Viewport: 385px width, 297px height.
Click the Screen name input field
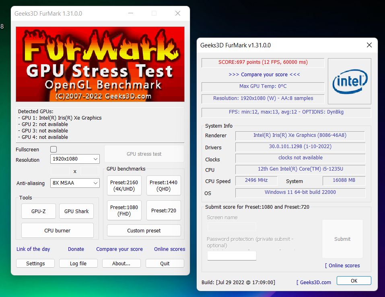coord(232,227)
